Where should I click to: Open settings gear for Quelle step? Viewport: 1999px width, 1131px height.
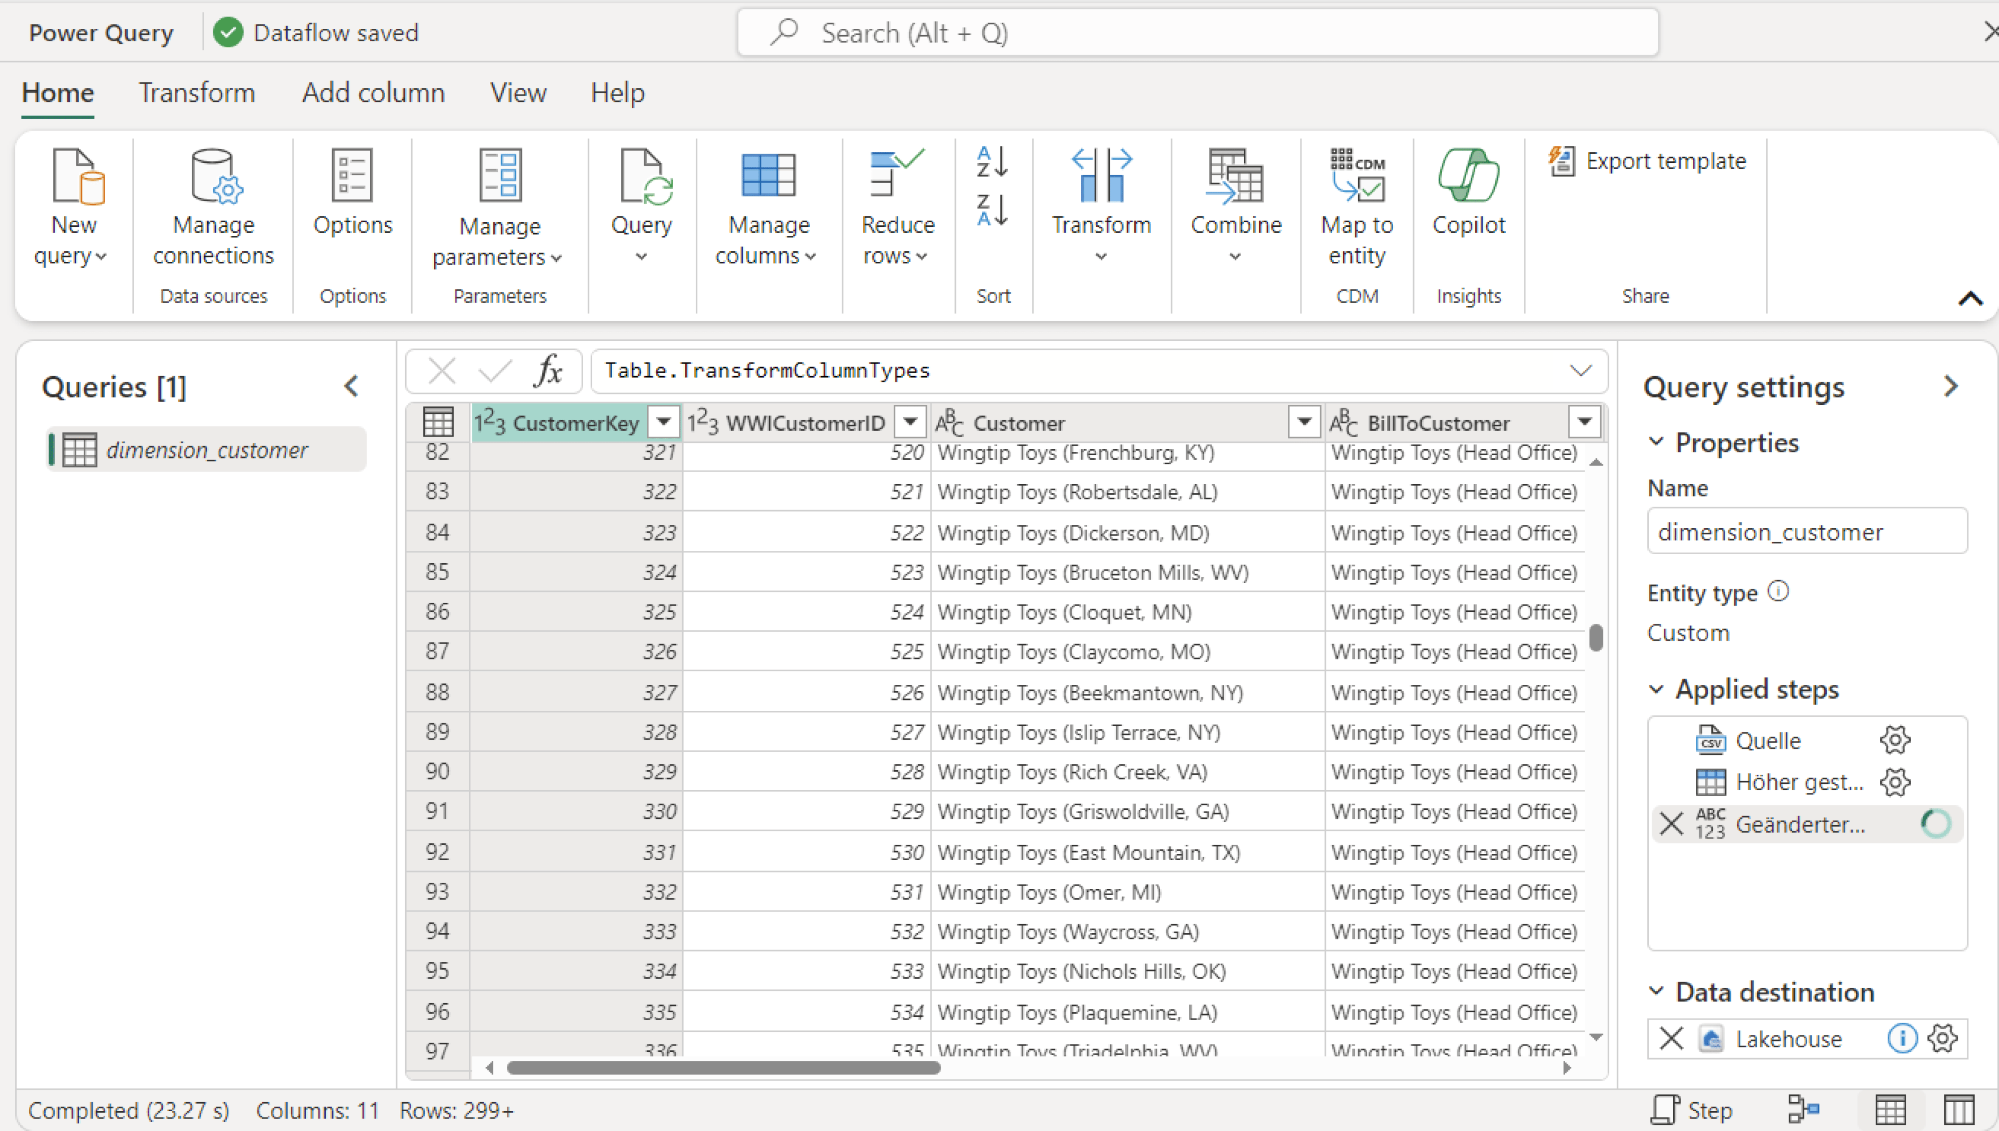[1895, 740]
